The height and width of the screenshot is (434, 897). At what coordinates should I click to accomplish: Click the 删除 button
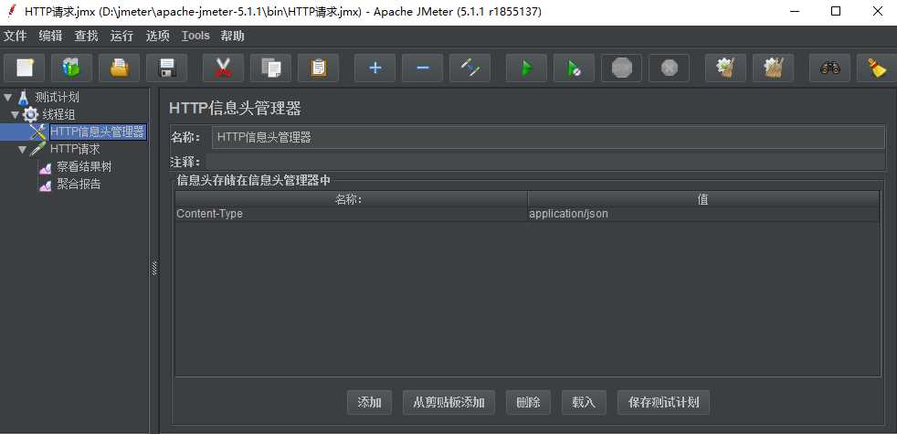528,403
